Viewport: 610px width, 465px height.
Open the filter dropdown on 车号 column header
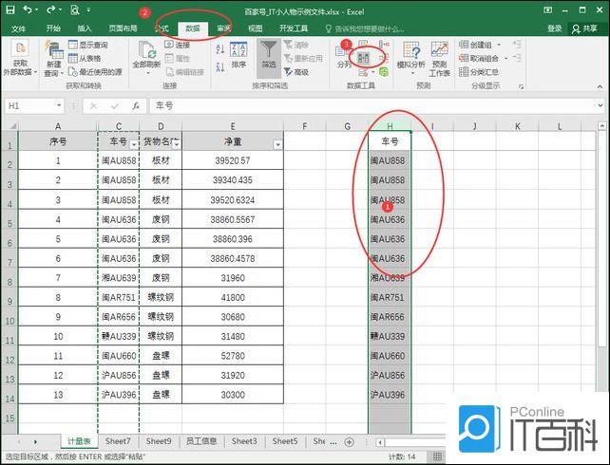(133, 143)
